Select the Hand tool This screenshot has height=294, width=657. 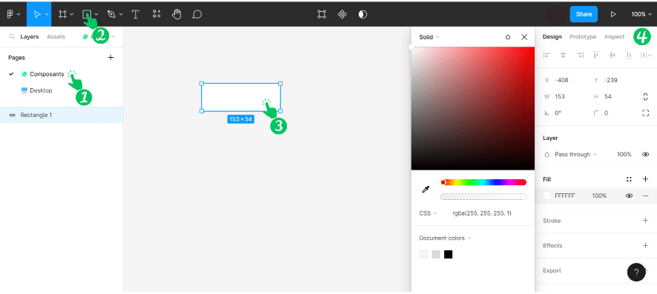(x=176, y=14)
